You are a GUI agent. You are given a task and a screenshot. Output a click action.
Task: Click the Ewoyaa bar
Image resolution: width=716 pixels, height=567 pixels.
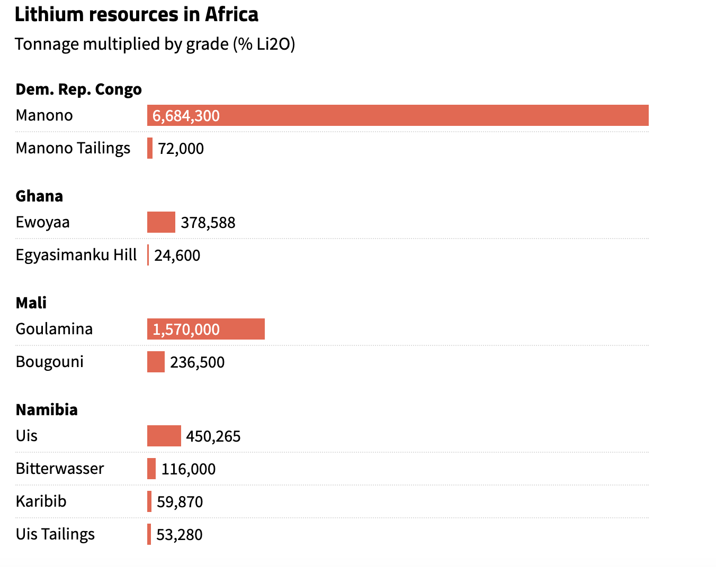[161, 222]
